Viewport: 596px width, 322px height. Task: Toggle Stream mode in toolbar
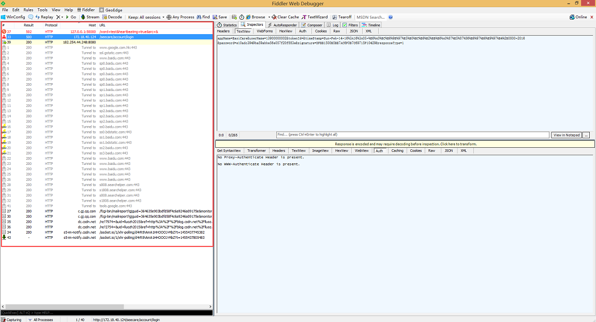tap(90, 17)
